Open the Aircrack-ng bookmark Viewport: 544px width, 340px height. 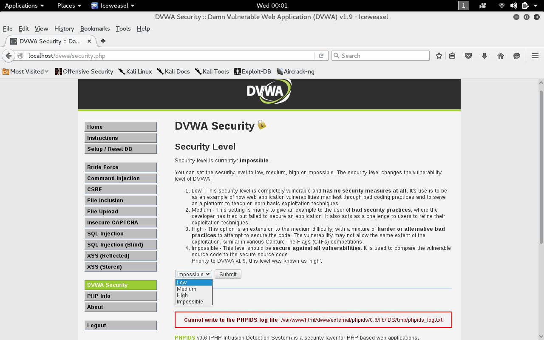click(295, 71)
